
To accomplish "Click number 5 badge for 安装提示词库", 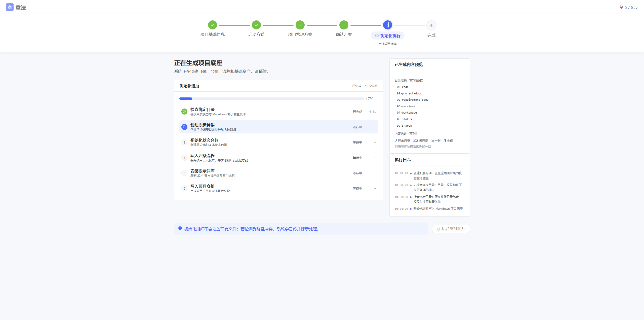I will coord(184,173).
